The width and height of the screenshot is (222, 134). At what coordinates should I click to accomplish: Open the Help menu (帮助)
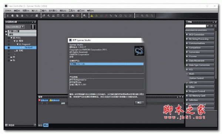coord(91,11)
